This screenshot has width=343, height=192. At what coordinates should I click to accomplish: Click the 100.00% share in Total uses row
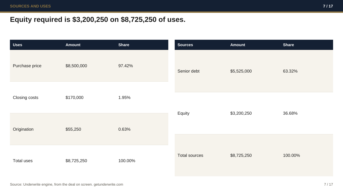127,161
